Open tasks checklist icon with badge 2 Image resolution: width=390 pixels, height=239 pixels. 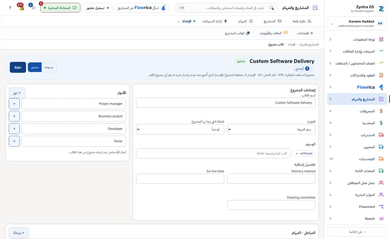(32, 7)
